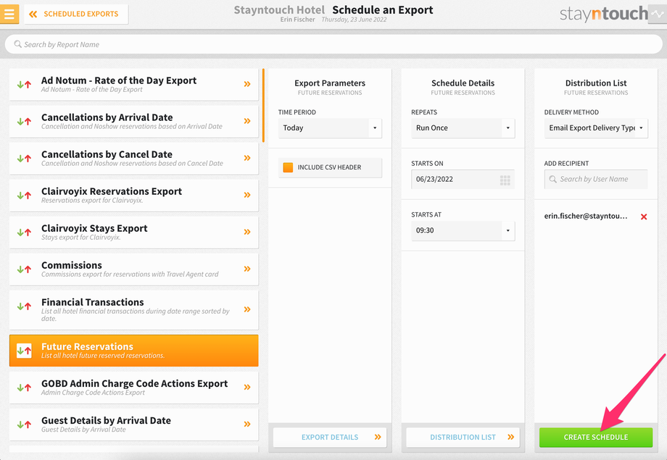The image size is (667, 460).
Task: Click export arrows icon for Cancellations by Arrival Date
Action: (x=24, y=122)
